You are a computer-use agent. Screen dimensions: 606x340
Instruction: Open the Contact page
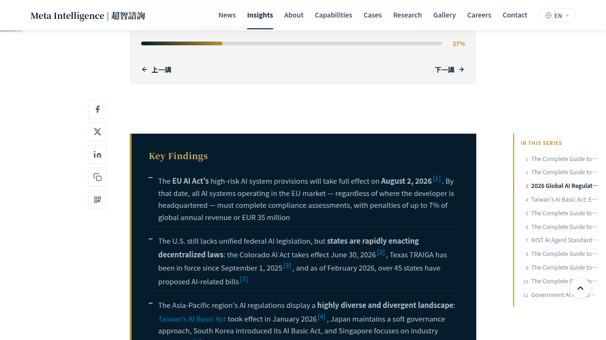point(515,15)
